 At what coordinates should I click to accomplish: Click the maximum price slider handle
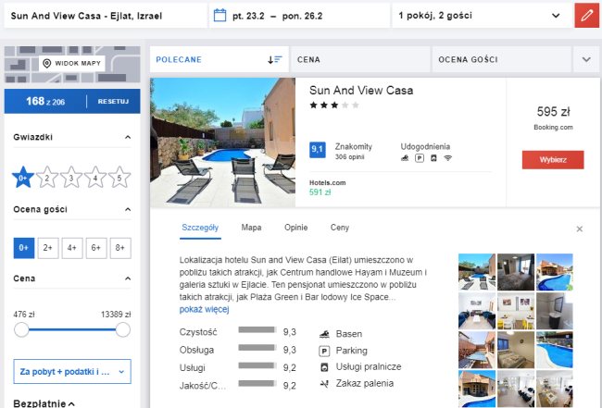pos(122,329)
